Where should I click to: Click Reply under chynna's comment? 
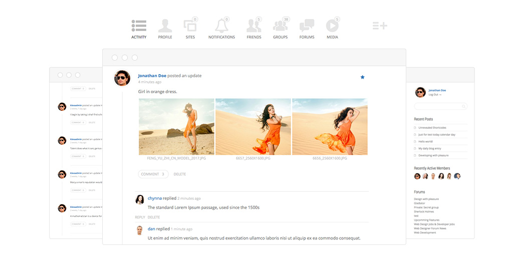pos(140,217)
